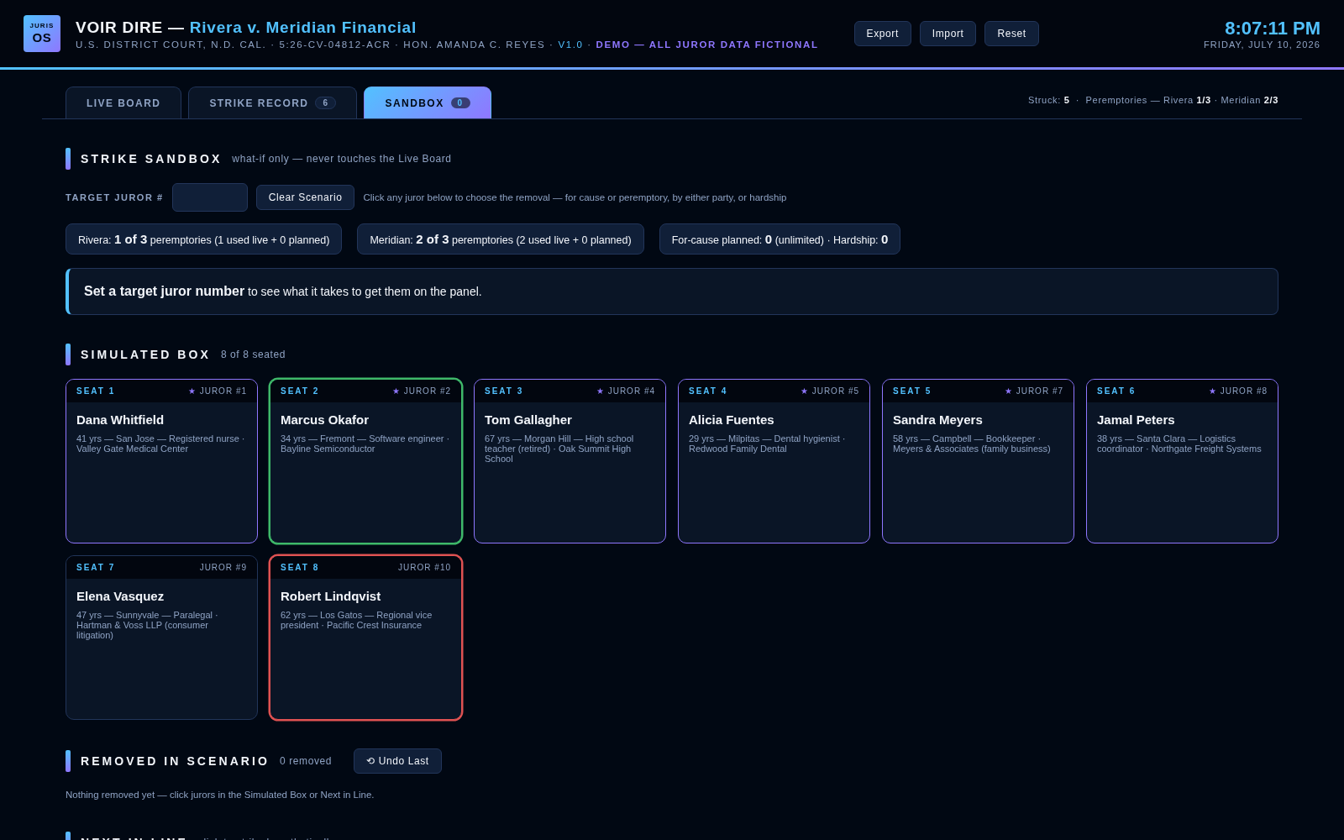Click the Friday, July 10, 2026 date
Screen dimensions: 1344x840
[x=1262, y=45]
